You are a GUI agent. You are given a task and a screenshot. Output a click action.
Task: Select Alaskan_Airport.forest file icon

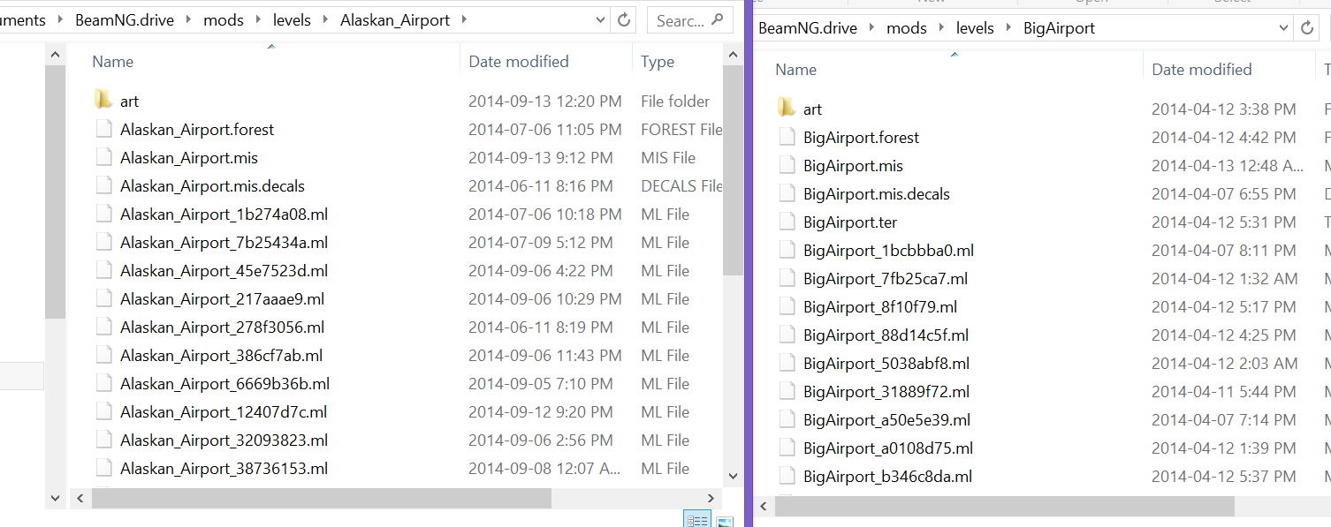[x=104, y=130]
